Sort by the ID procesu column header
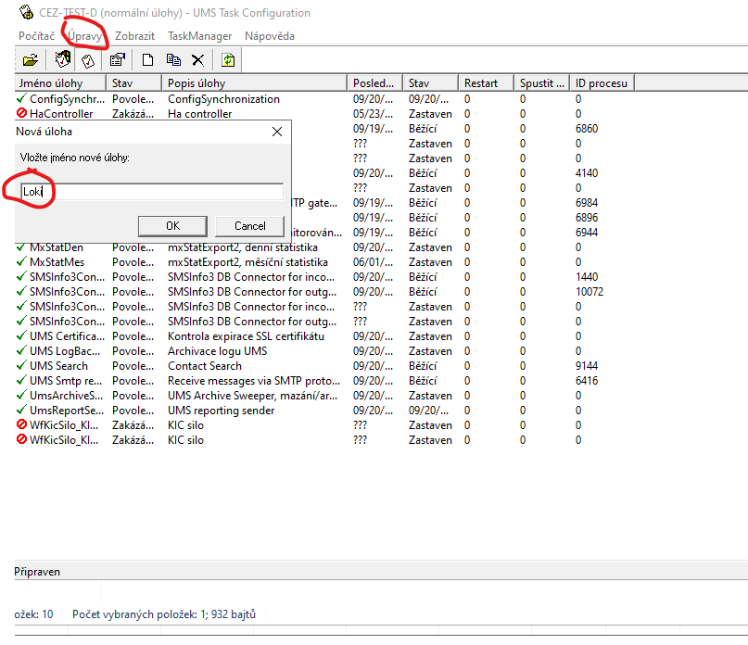Viewport: 748px width, 645px height. [x=601, y=83]
